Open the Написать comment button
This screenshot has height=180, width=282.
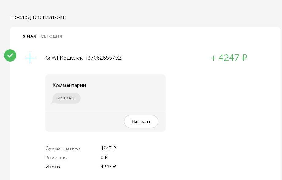(x=141, y=122)
